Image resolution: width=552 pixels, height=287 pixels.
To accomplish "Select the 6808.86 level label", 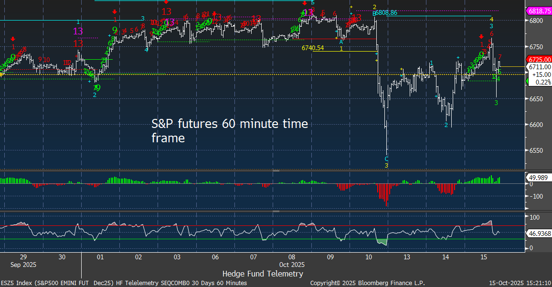I will point(386,13).
